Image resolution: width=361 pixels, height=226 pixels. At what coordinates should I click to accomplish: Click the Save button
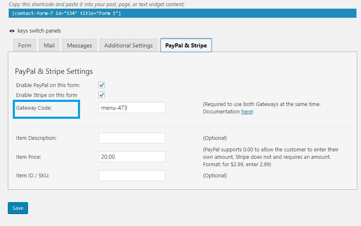(18, 208)
